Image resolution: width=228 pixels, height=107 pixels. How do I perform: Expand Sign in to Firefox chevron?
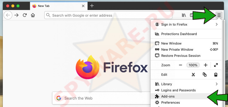pos(217,24)
